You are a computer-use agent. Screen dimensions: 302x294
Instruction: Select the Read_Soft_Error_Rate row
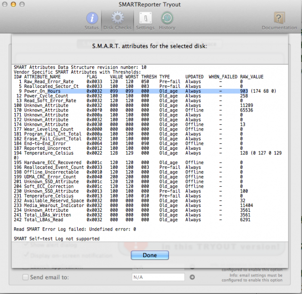click(127, 101)
